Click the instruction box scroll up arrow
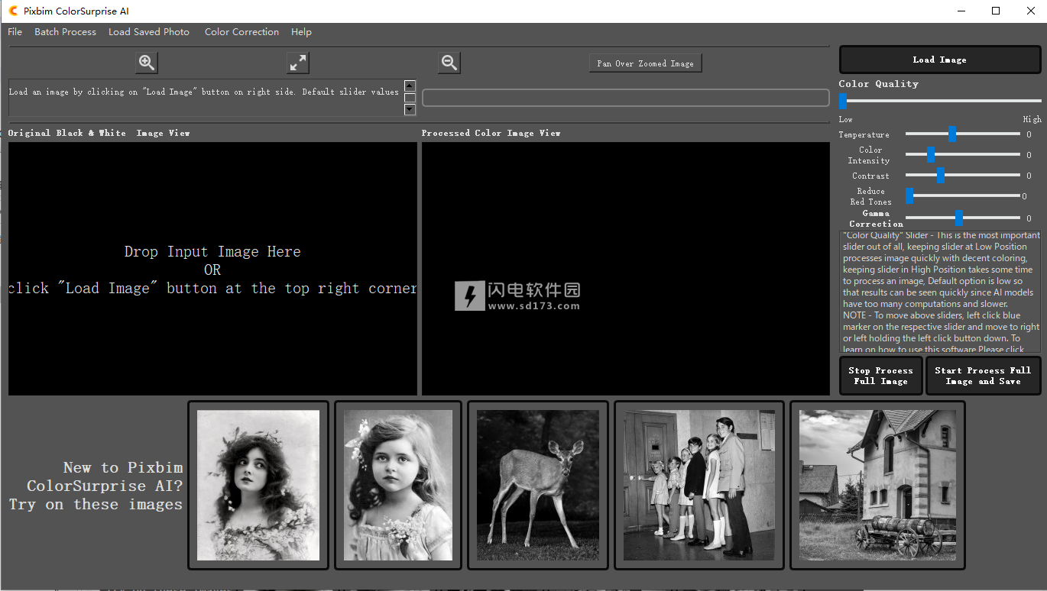 tap(410, 86)
